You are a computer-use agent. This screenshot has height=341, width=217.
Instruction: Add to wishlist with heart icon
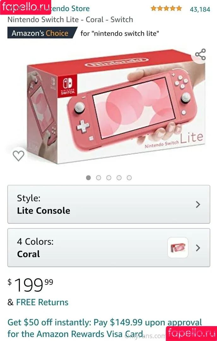[19, 156]
